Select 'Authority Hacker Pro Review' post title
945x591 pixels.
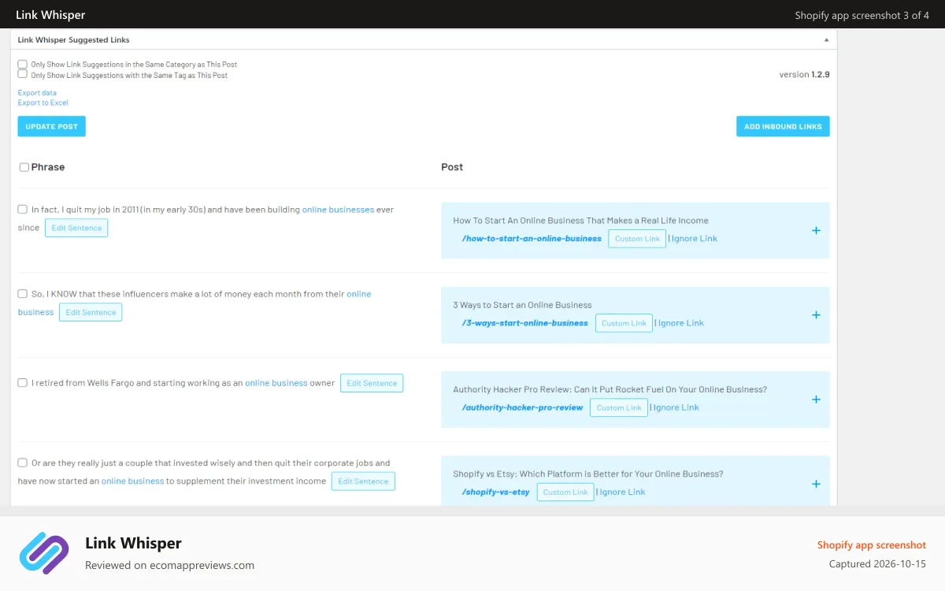pos(610,389)
